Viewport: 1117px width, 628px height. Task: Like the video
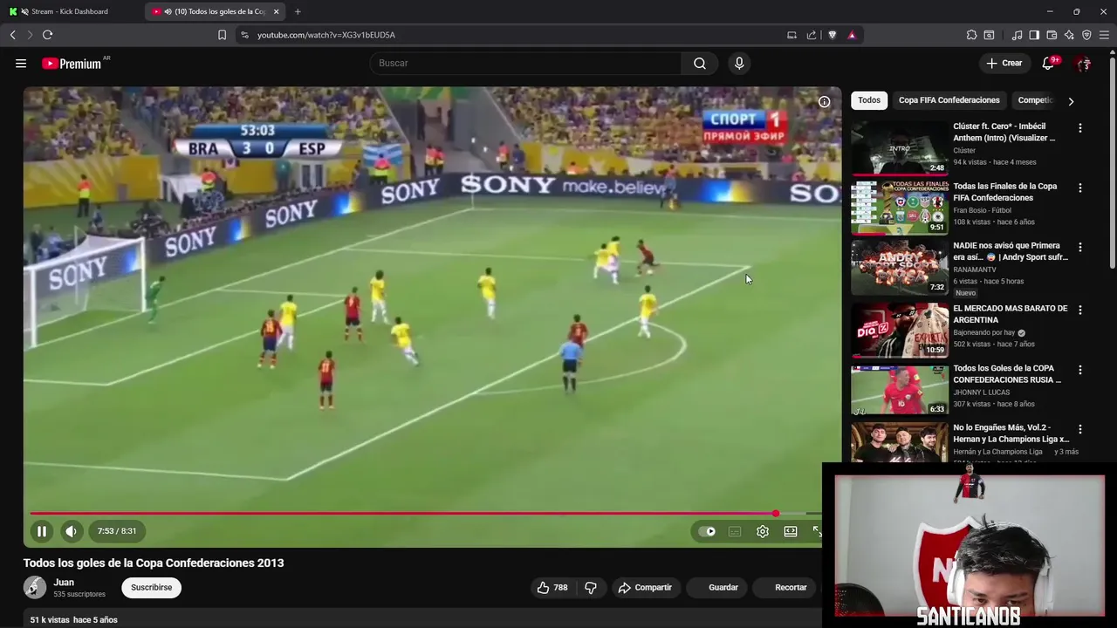coord(552,588)
